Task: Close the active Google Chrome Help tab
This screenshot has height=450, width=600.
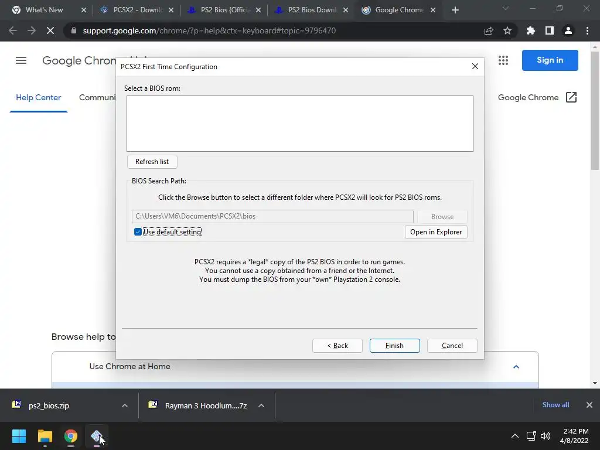Action: coord(433,11)
